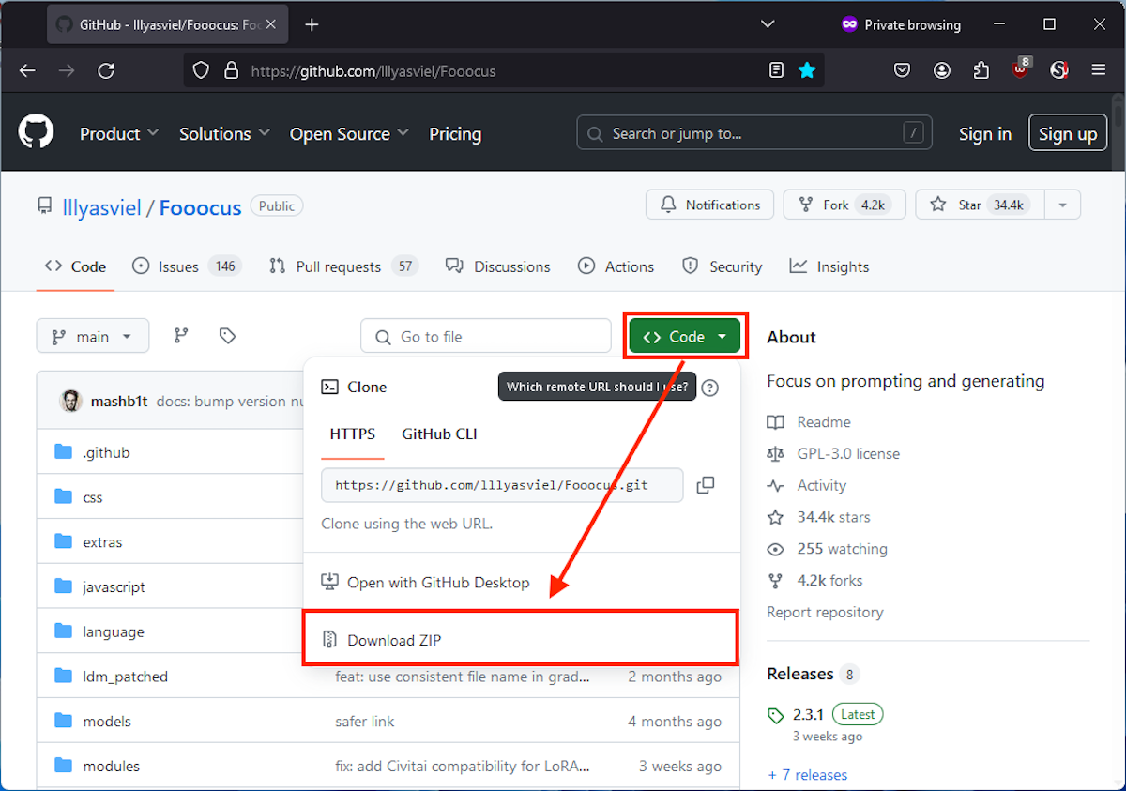Screen dimensions: 1126x791
Task: Open the Insights tab
Action: pyautogui.click(x=829, y=266)
